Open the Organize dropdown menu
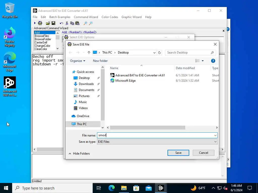The width and height of the screenshot is (258, 193). [x=78, y=61]
